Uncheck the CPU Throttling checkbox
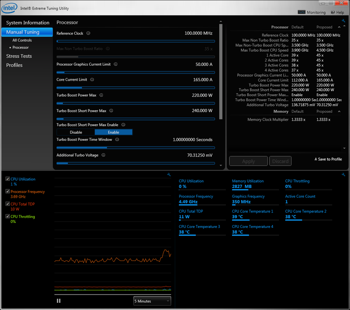The width and height of the screenshot is (350, 310). click(x=7, y=216)
